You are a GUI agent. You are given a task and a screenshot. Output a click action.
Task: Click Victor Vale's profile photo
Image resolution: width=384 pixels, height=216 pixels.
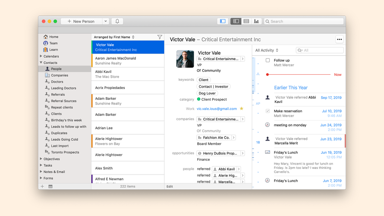point(185,59)
